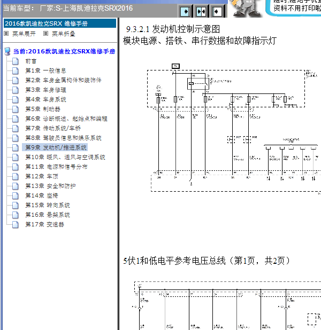321x330 pixels.
Task: Click the 2016款凯迪拉克SRX 维修手册 blue header
Action: coord(60,23)
